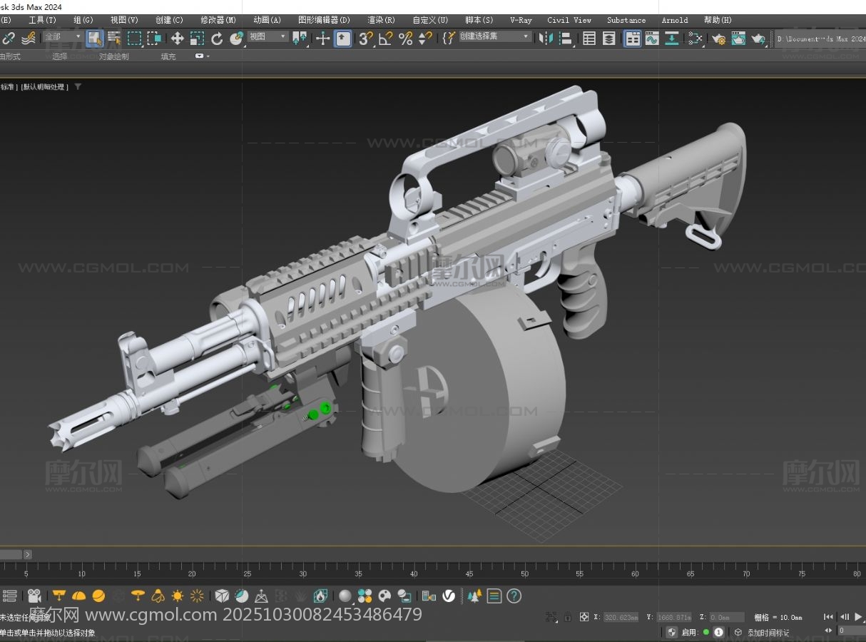Open the Curve Editor icon

point(652,39)
